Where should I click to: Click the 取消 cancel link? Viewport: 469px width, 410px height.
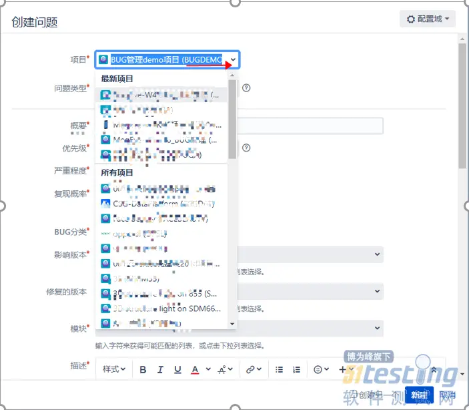448,395
